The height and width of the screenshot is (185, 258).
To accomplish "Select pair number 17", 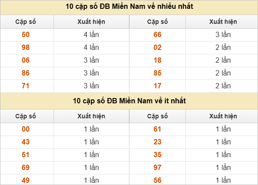I will tap(158, 86).
